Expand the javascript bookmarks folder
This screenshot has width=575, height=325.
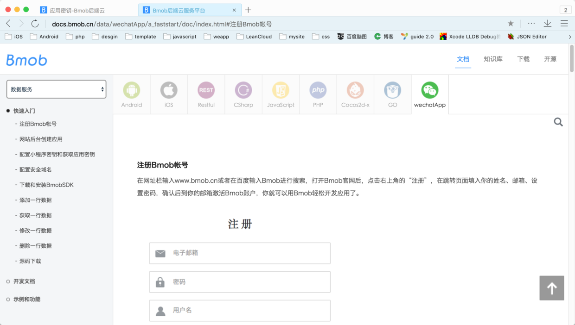[180, 37]
